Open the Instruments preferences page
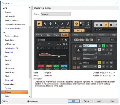The height and width of the screenshot is (105, 120). [x=10, y=16]
